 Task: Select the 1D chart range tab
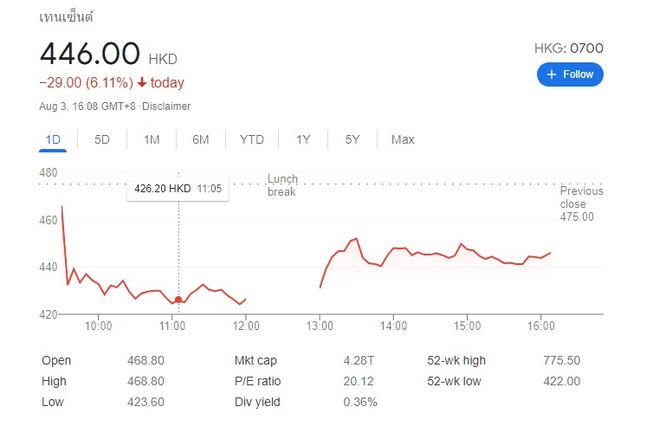[x=53, y=139]
